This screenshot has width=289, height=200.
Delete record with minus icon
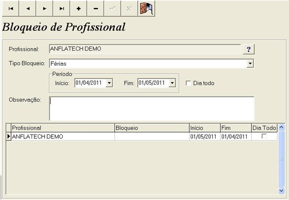96,9
